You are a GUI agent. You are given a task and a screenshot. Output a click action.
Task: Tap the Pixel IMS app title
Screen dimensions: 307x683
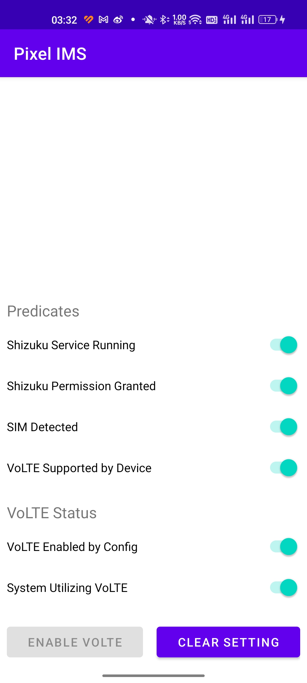(50, 54)
